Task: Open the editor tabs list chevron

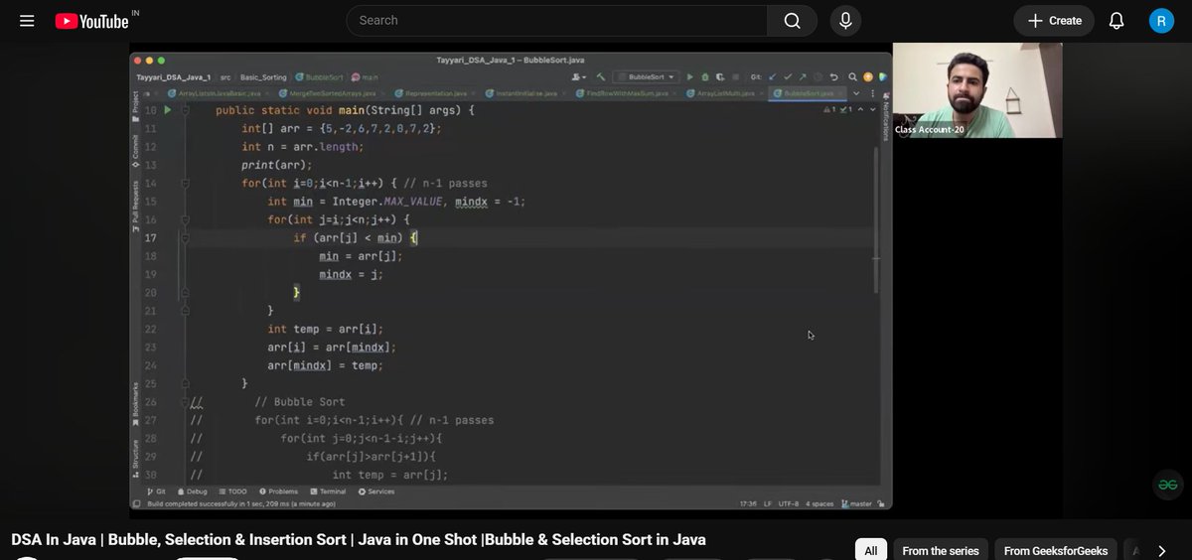Action: pyautogui.click(x=856, y=93)
